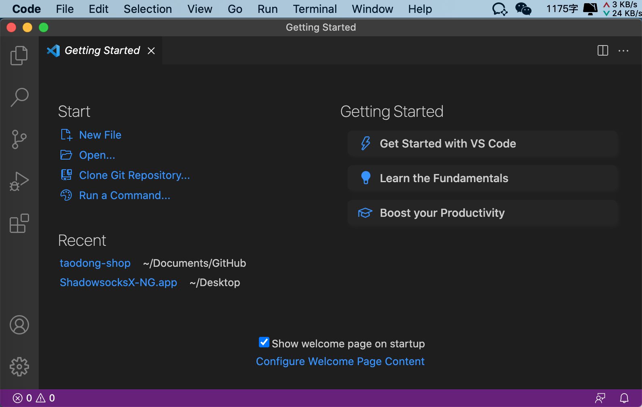Viewport: 642px width, 407px height.
Task: Click the Split Editor Right icon
Action: [x=602, y=51]
